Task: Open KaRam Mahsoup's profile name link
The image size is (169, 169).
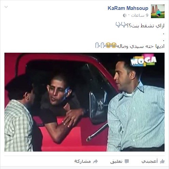Action: point(128,8)
